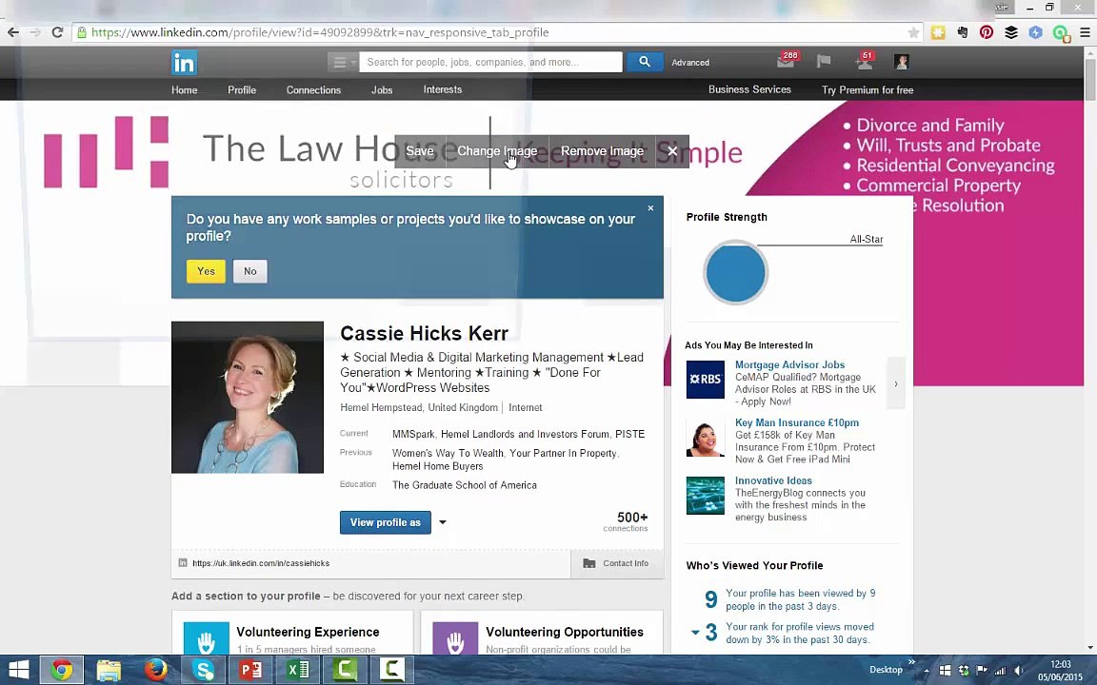Open the Contact Info tab
Screen dimensions: 1097x685
point(617,563)
